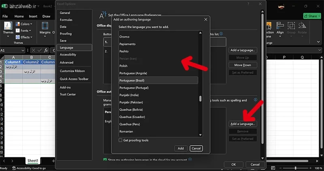
Task: Click the zoom slider in status bar
Action: click(296, 168)
